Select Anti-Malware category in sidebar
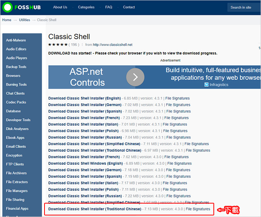The image size is (261, 217). 16,40
